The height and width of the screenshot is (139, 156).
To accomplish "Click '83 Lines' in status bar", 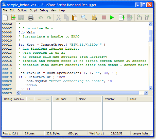I will point(30,133).
